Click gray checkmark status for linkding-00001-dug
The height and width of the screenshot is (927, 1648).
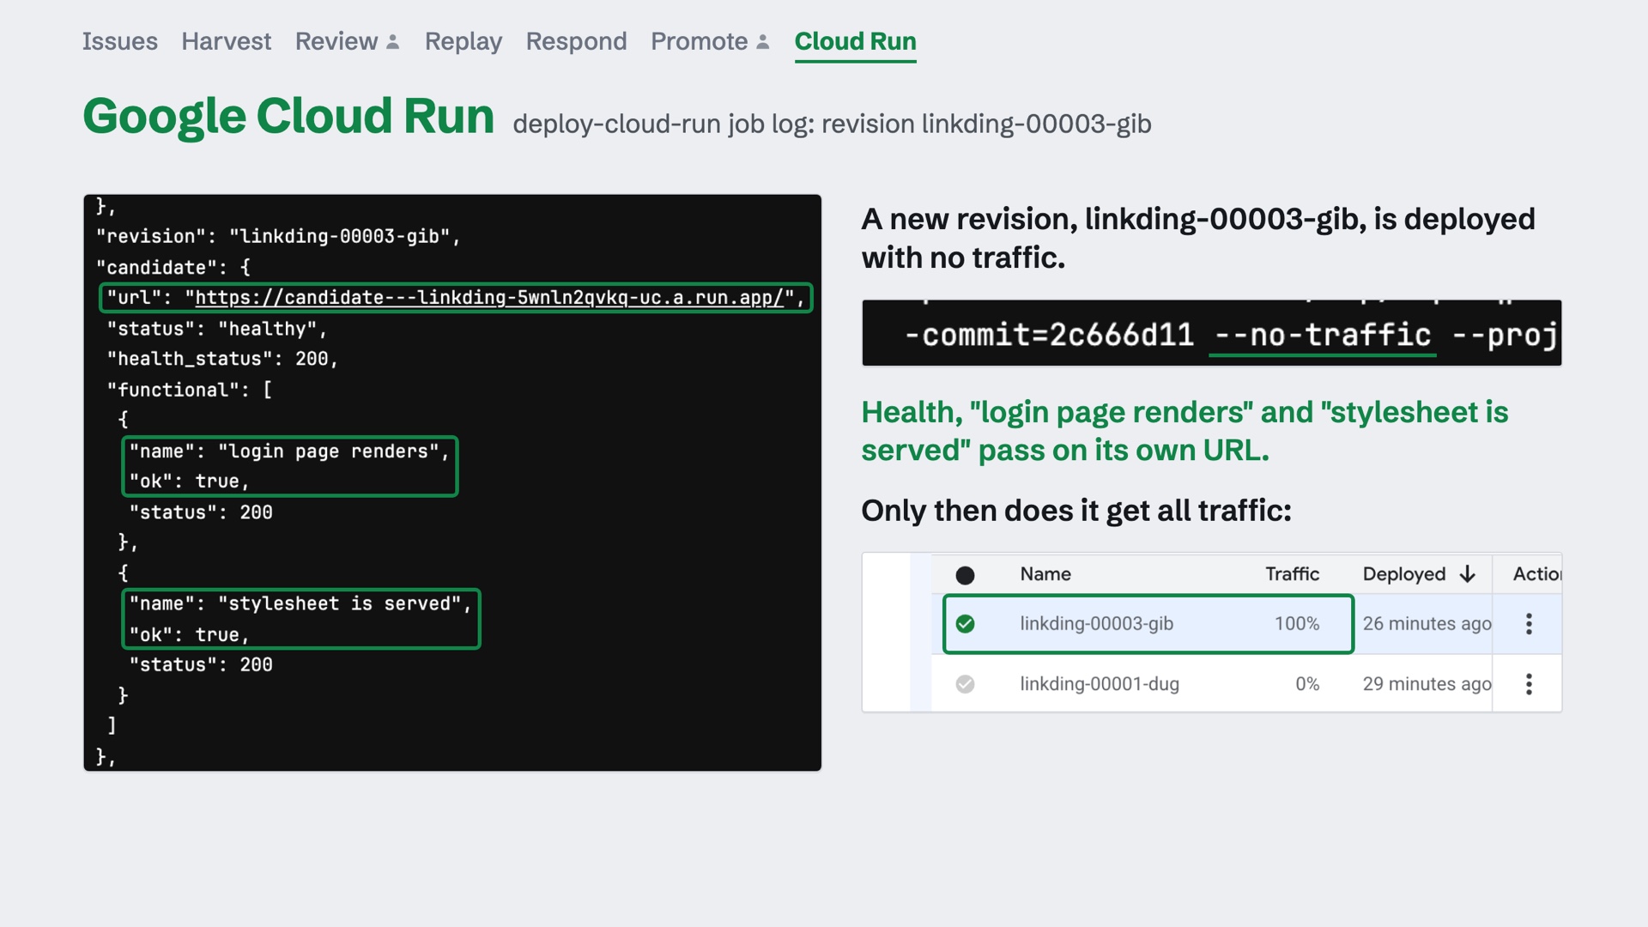(x=965, y=684)
